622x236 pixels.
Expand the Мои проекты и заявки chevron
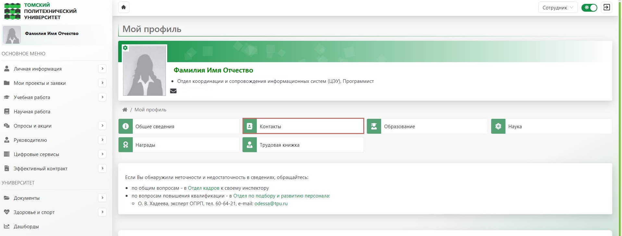click(102, 83)
